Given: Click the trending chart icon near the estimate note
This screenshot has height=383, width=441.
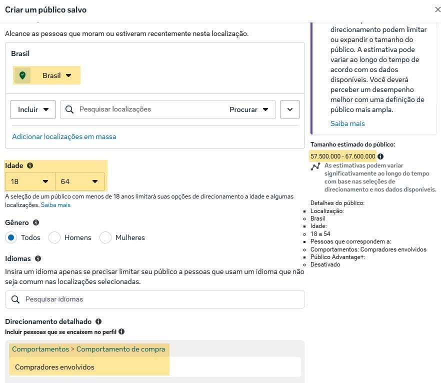Looking at the screenshot, I should (315, 167).
